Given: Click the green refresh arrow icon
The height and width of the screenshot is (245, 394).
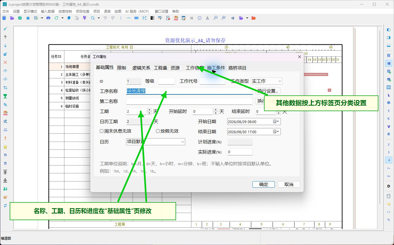Looking at the screenshot, I should click(x=56, y=18).
